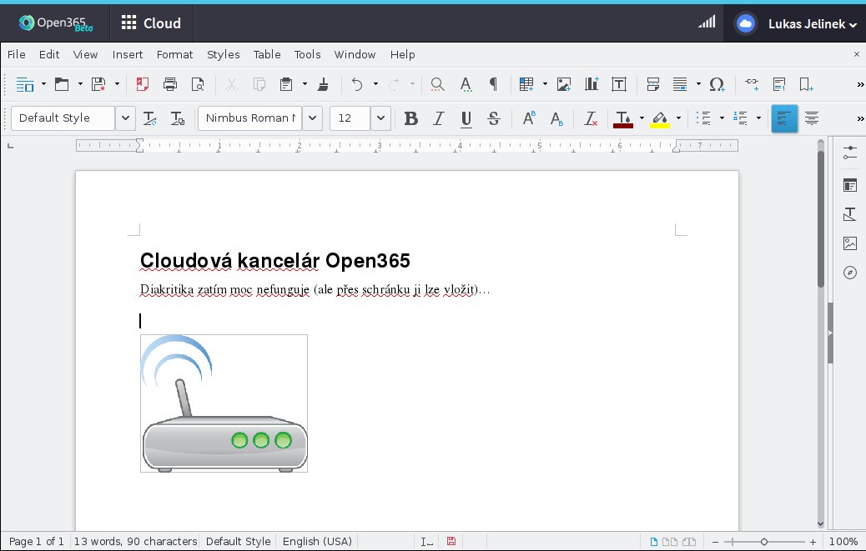Open the special character Omega dialog
866x551 pixels.
(717, 84)
